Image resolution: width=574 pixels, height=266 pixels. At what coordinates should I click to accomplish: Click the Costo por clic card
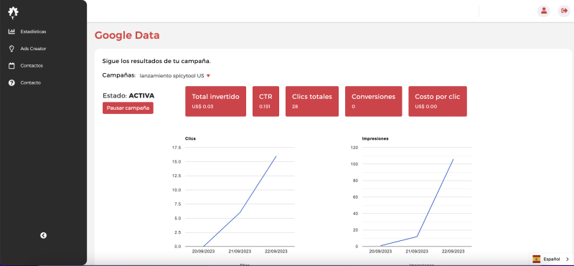(438, 101)
